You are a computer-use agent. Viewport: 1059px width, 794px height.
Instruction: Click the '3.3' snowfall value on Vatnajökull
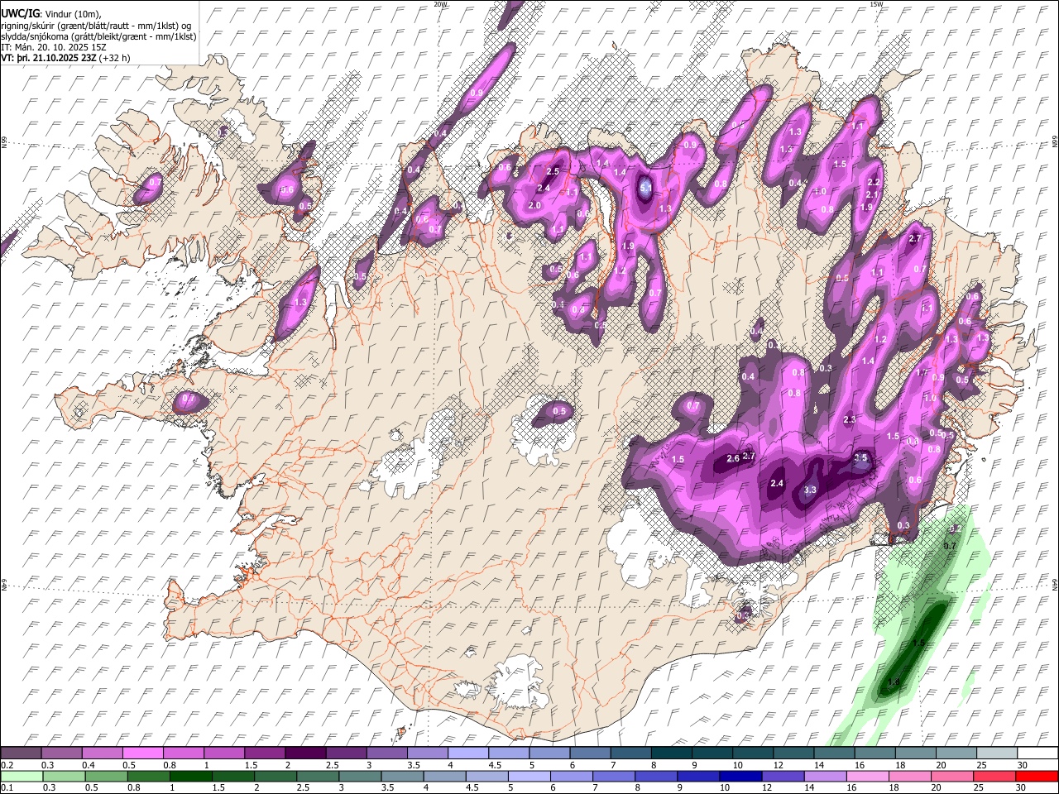[x=810, y=490]
